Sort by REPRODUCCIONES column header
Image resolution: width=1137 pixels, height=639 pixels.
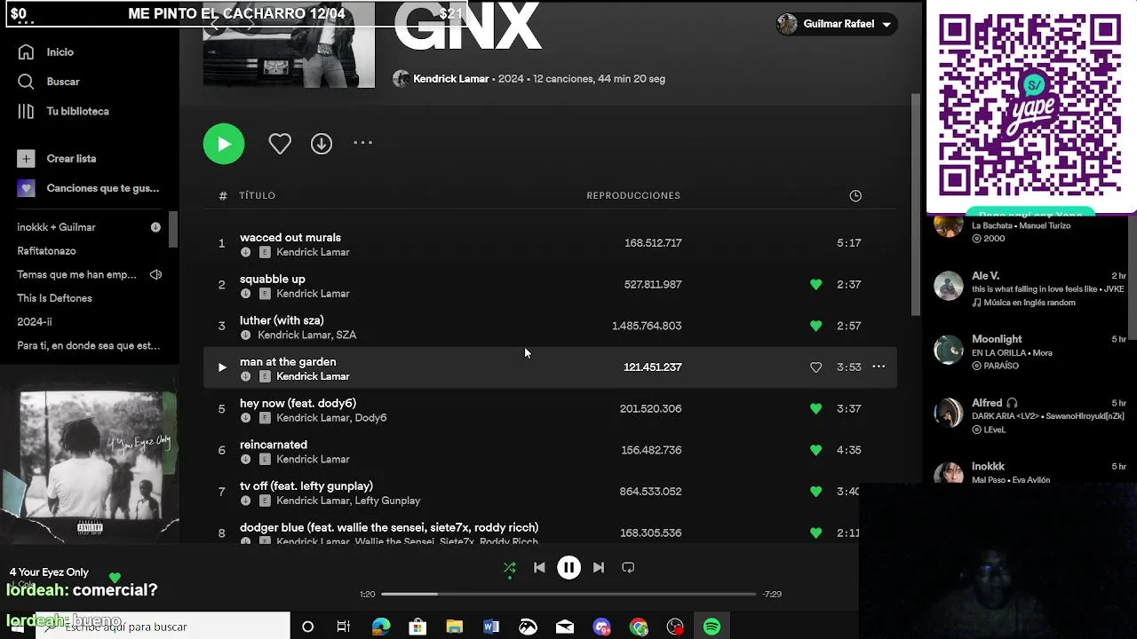tap(633, 195)
